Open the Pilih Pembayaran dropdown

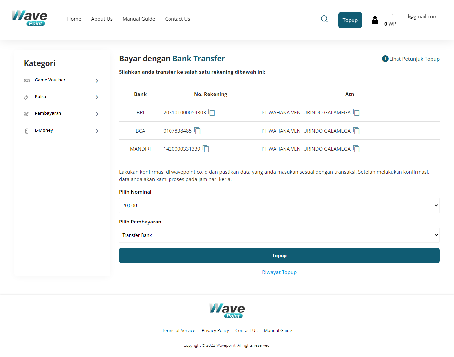tap(279, 235)
